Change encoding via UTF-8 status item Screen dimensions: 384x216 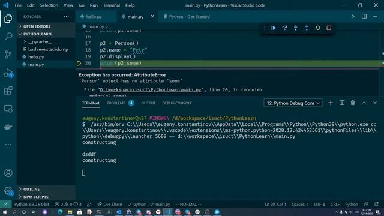click(319, 204)
